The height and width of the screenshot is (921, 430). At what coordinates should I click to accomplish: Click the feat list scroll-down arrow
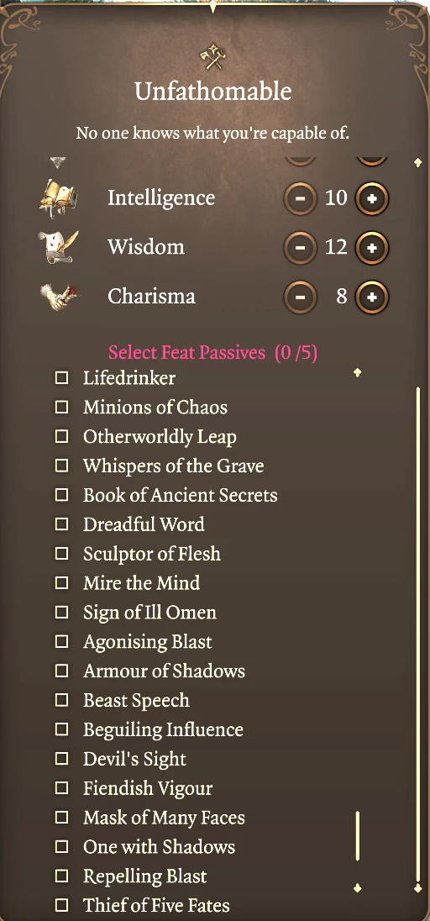[x=357, y=887]
